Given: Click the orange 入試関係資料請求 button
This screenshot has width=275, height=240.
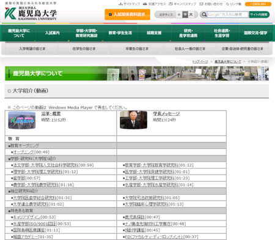Looking at the screenshot, I should [127, 15].
